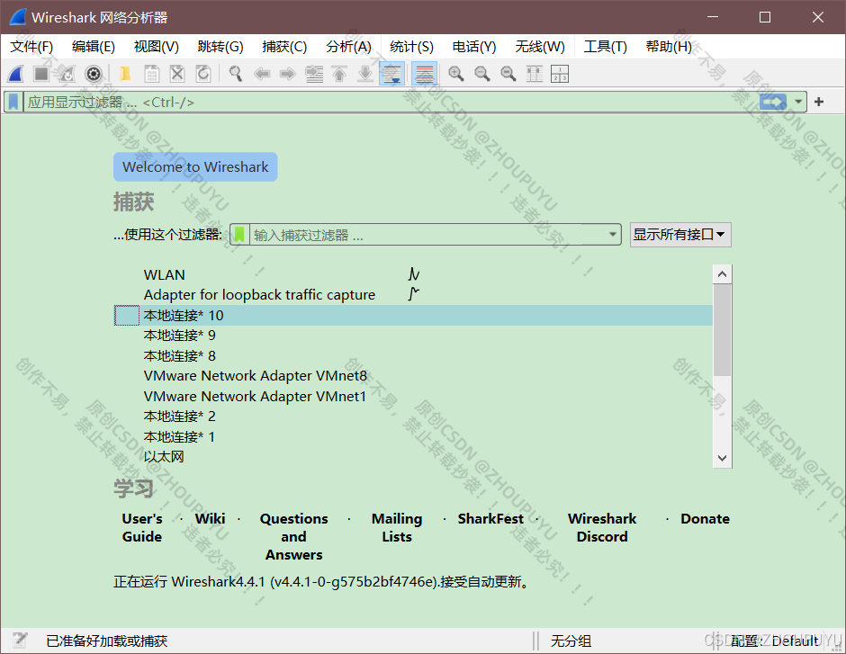
Task: Open 无线(W) menu
Action: point(539,47)
